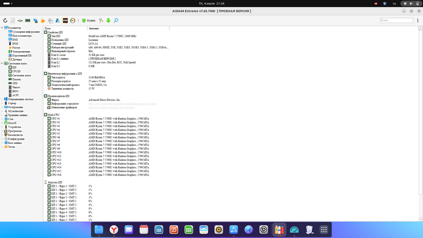Screen dimensions: 423x238
Task: Expand the Операционная система node
Action: tap(2, 99)
